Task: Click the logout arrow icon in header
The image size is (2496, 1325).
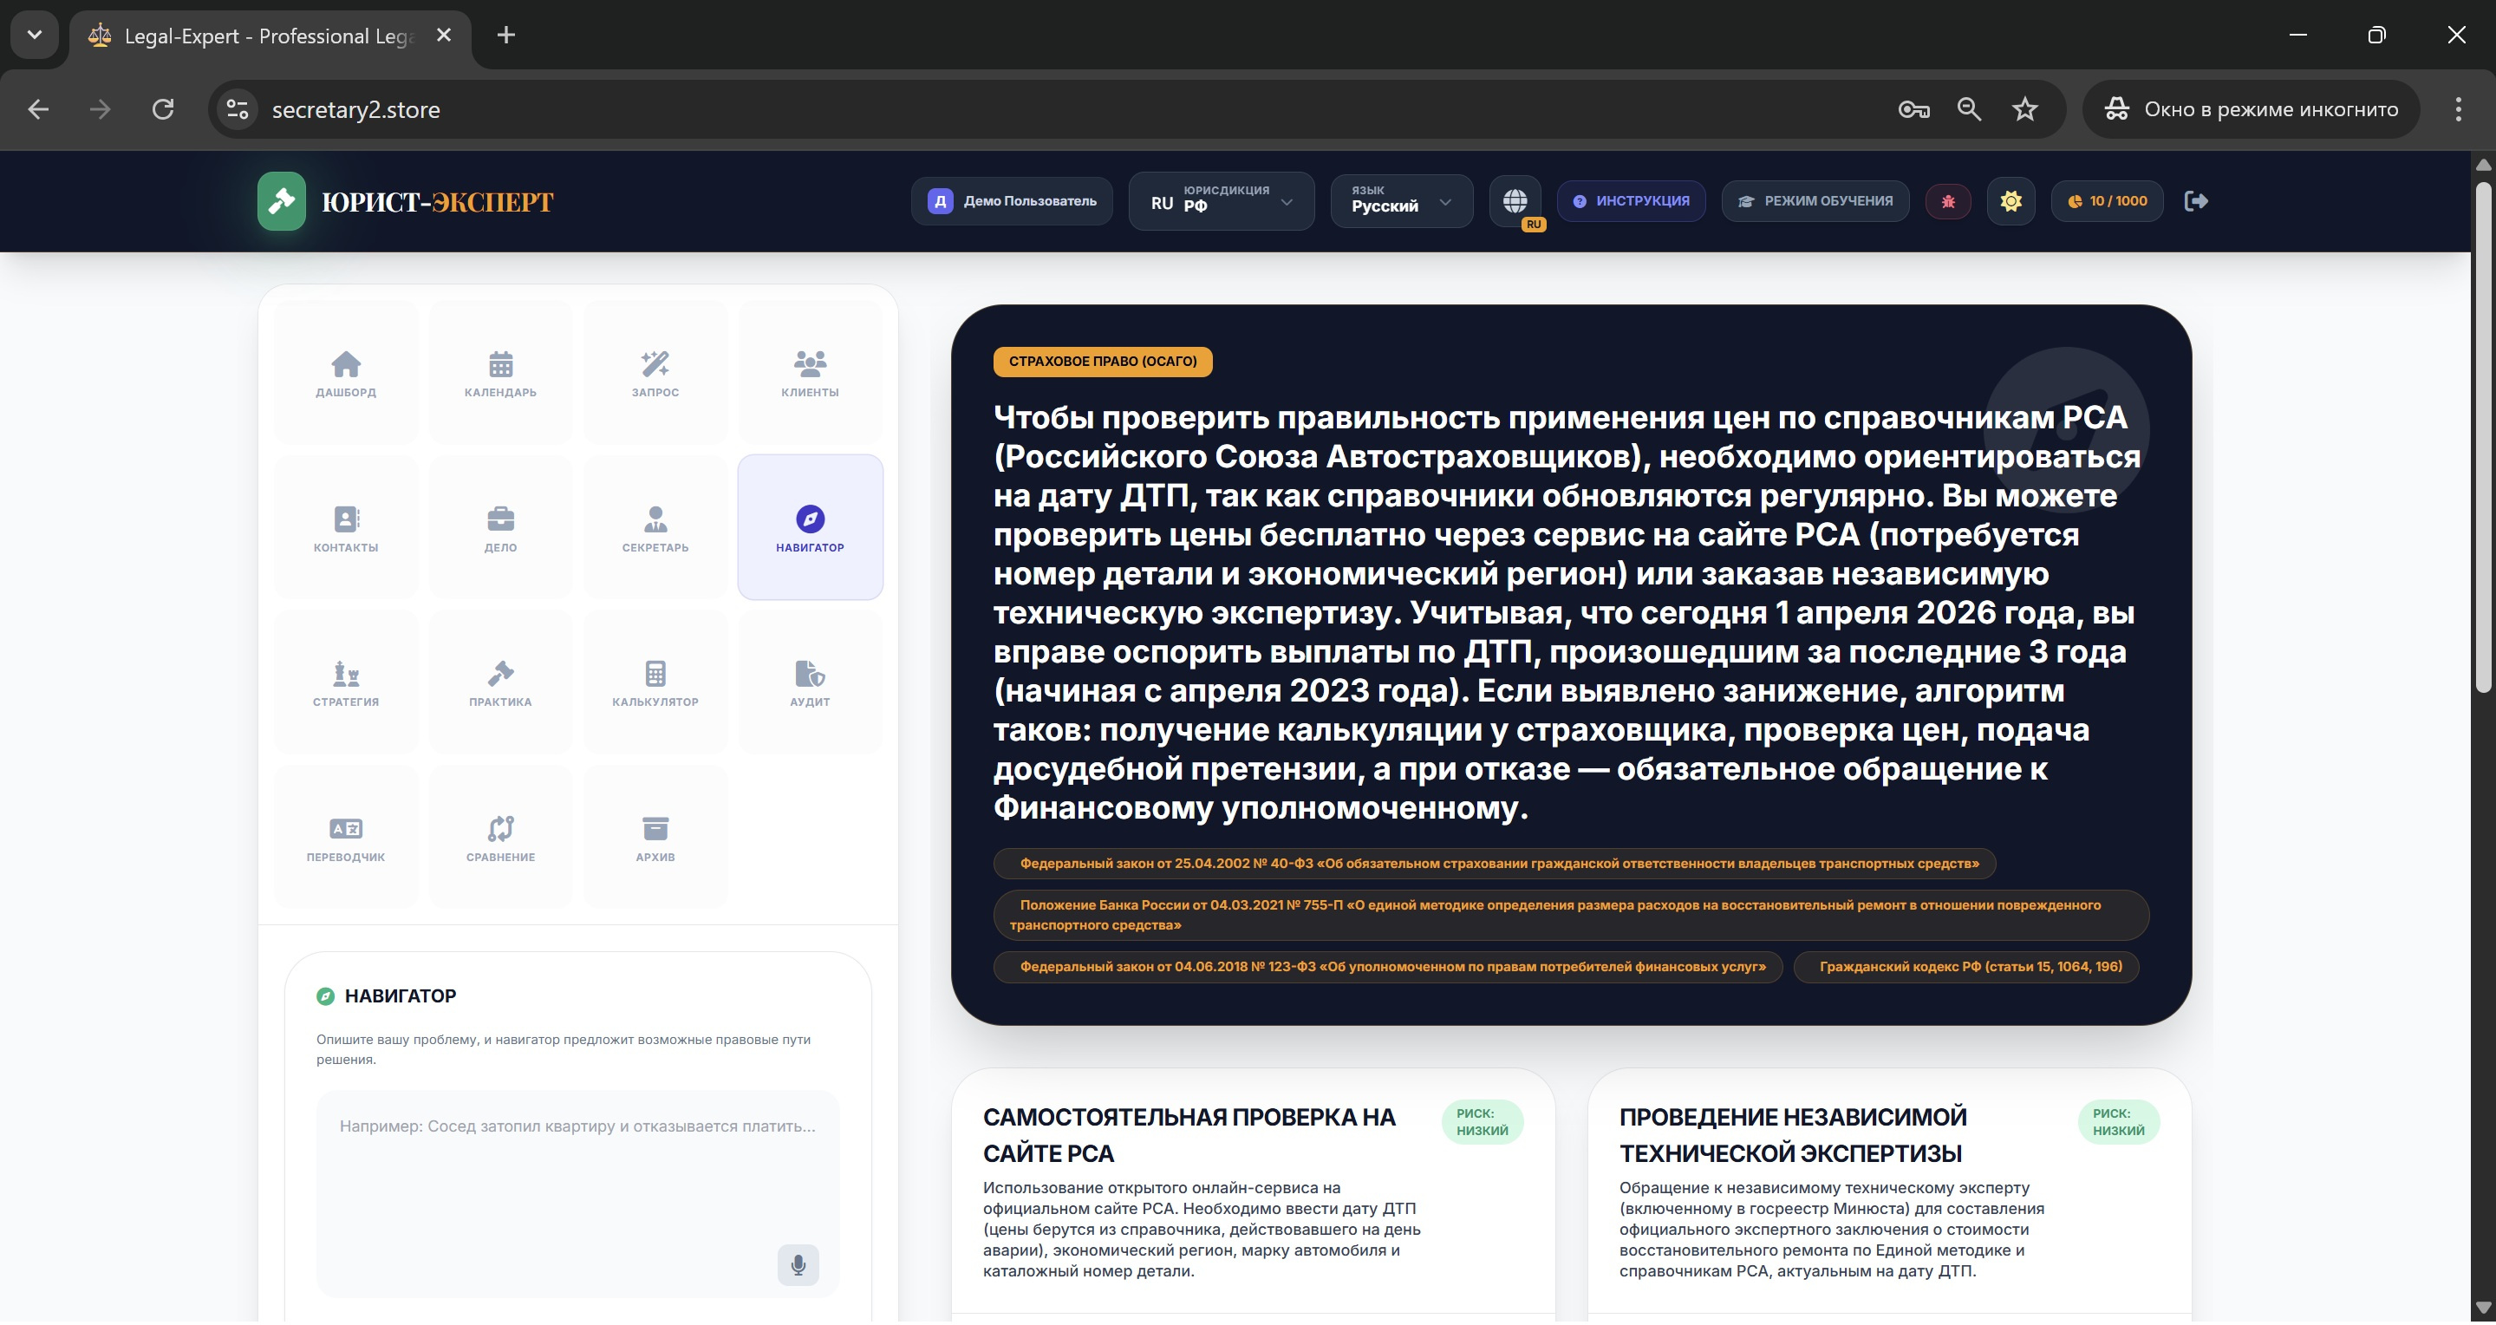Action: tap(2196, 200)
